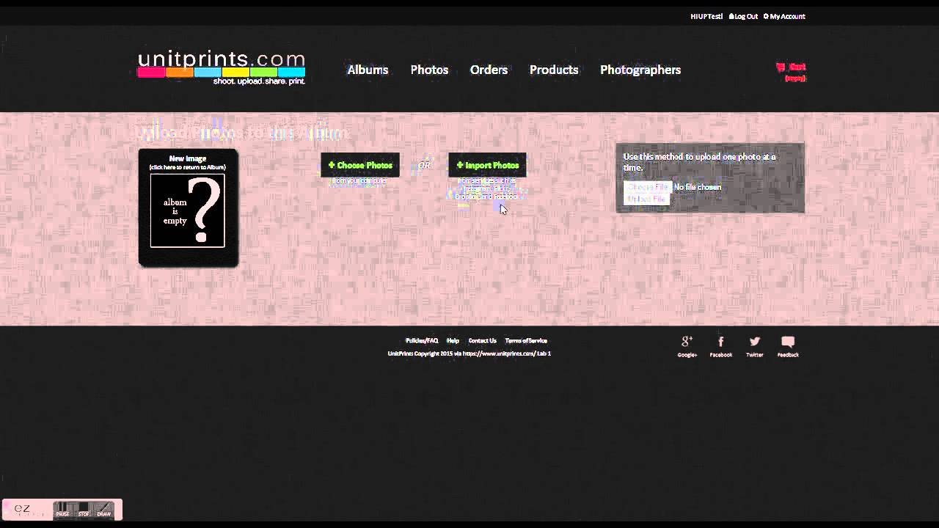Open the Twitter bird icon
This screenshot has height=528, width=939.
(x=754, y=342)
